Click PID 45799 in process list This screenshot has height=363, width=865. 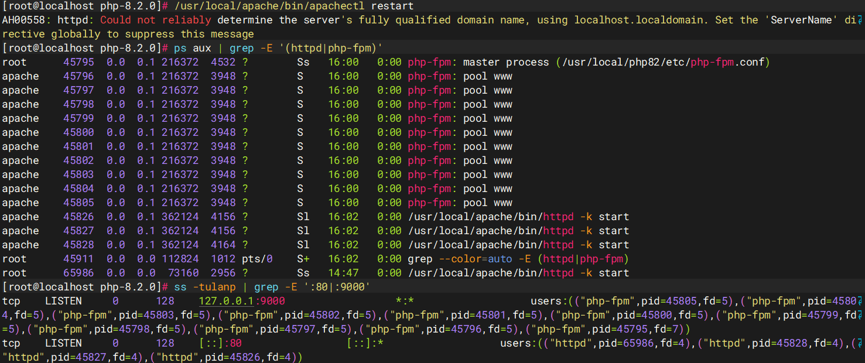[78, 118]
